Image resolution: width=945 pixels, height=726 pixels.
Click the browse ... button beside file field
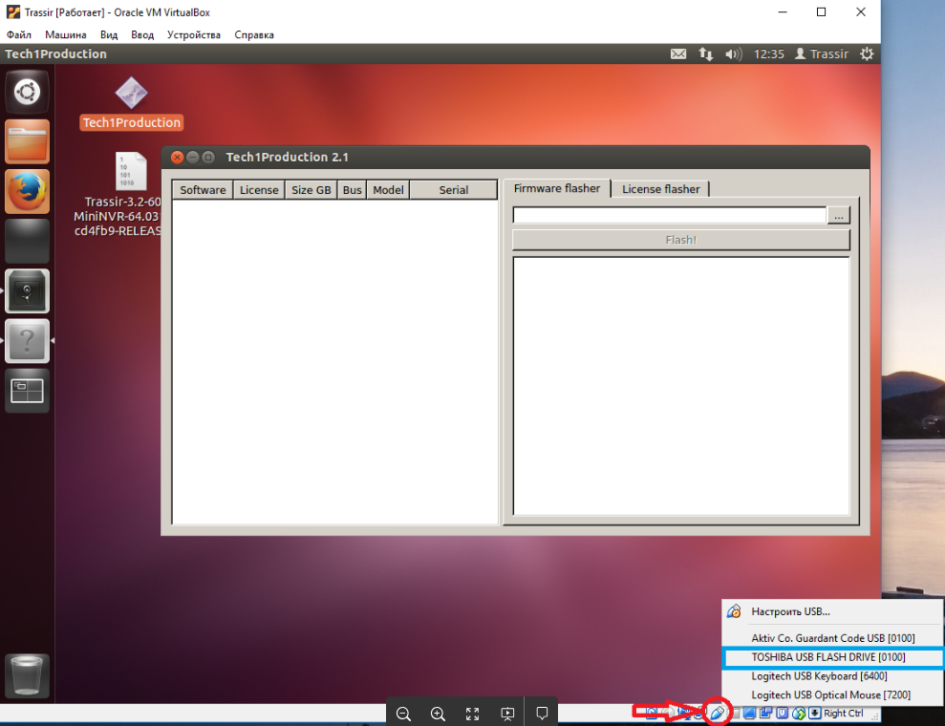click(838, 215)
